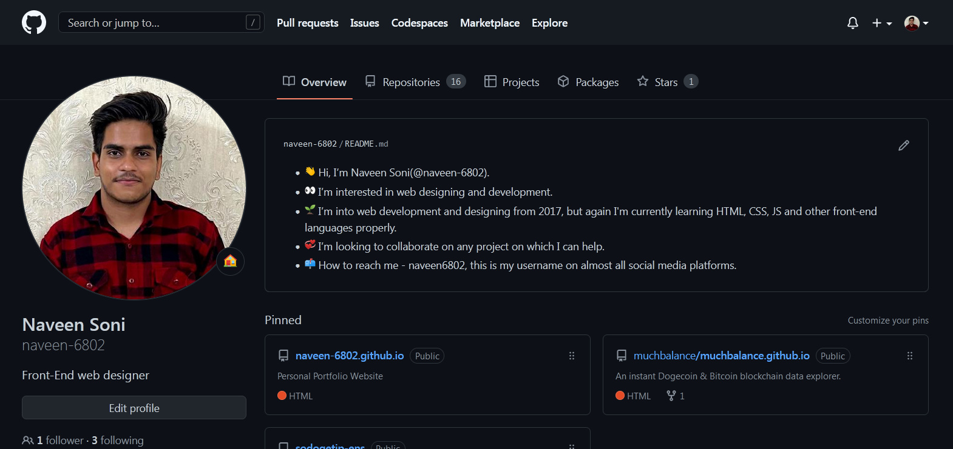Screen dimensions: 953x449
Task: Set status via house emoji badge
Action: (x=231, y=261)
